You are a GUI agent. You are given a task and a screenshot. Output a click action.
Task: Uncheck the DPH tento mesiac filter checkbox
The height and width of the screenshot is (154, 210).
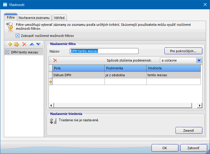7,52
